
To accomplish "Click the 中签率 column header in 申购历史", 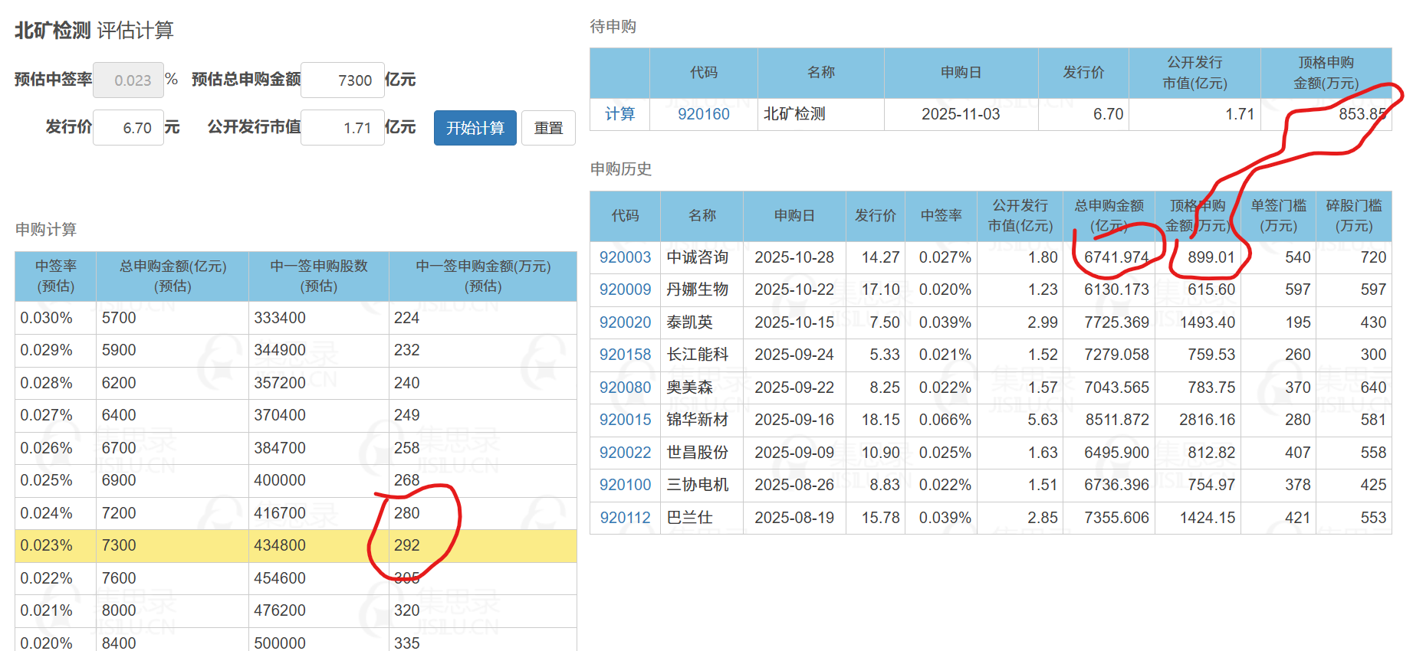I will click(x=941, y=216).
